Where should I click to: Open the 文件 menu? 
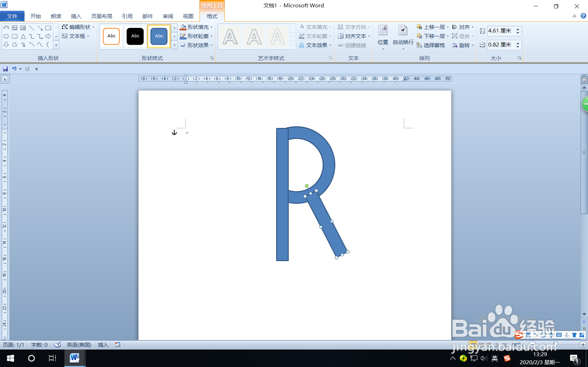coord(13,16)
